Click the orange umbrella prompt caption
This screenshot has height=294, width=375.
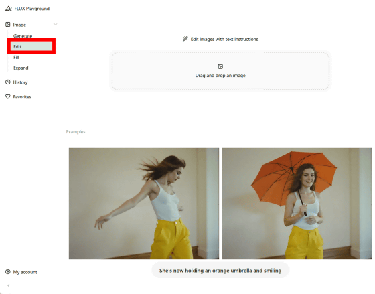tap(220, 271)
